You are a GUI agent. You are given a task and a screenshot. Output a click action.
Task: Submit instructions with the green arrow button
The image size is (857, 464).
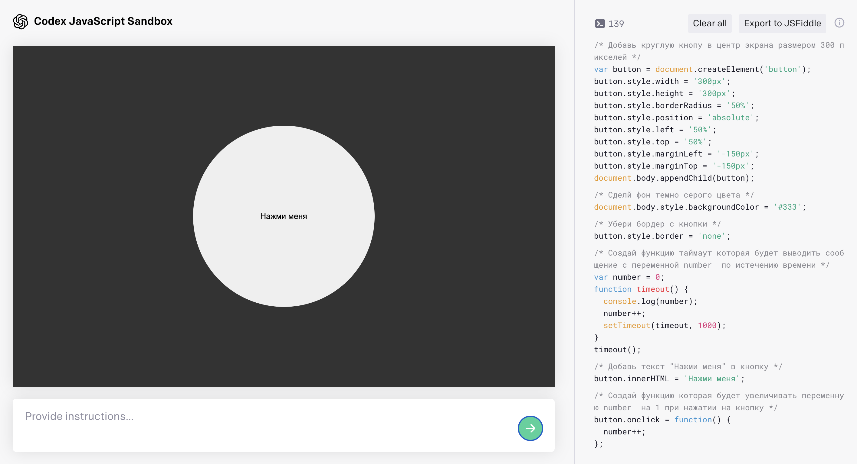[x=530, y=428]
